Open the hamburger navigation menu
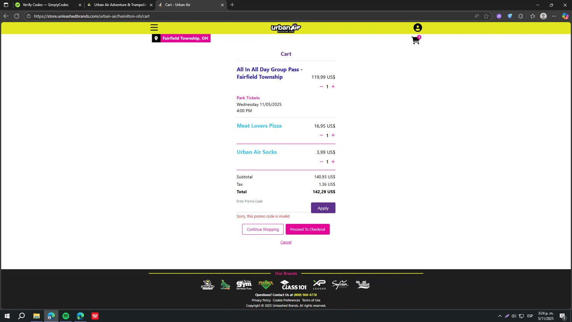Image resolution: width=572 pixels, height=322 pixels. (x=154, y=28)
